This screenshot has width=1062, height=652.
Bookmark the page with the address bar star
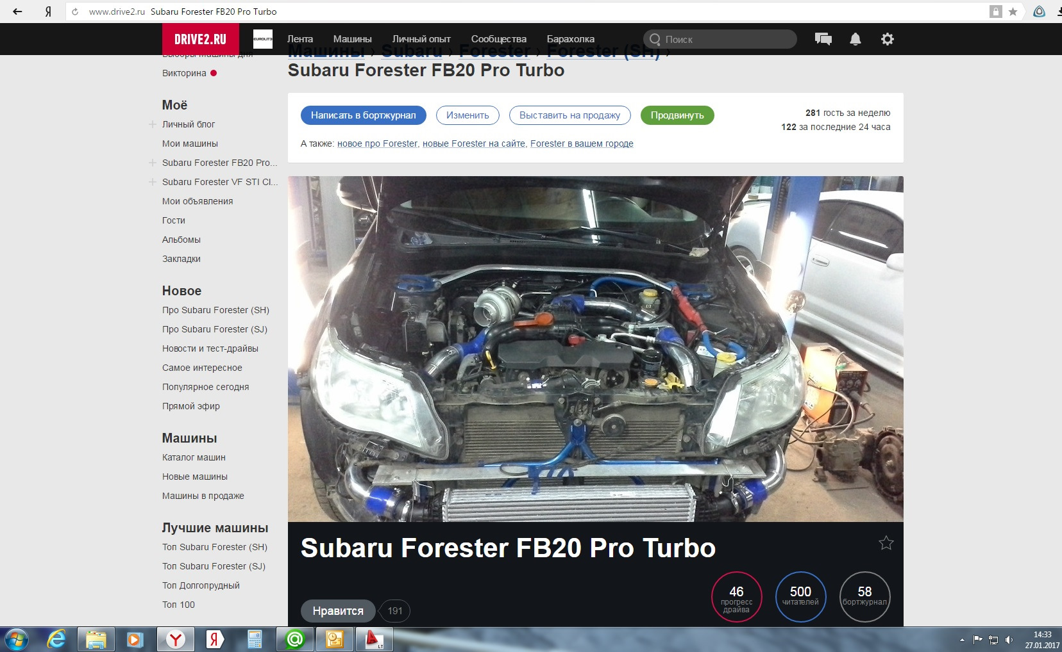(x=1013, y=12)
